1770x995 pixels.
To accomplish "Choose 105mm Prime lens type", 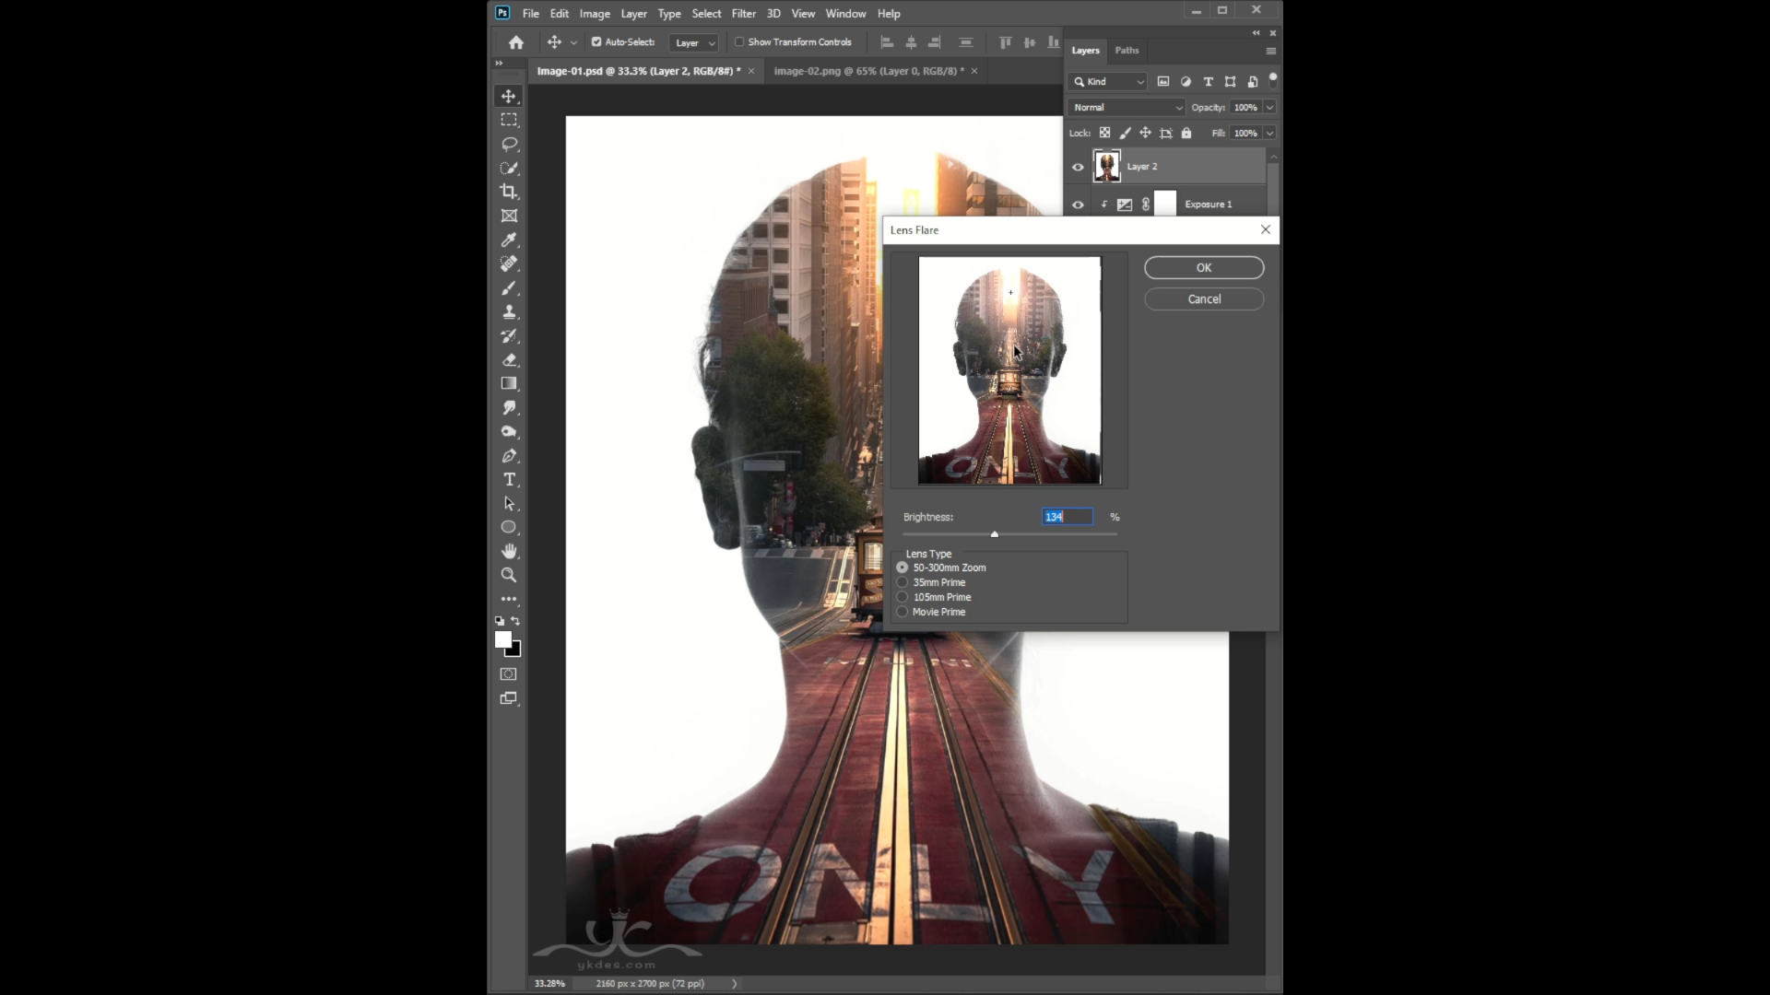I will [x=903, y=597].
